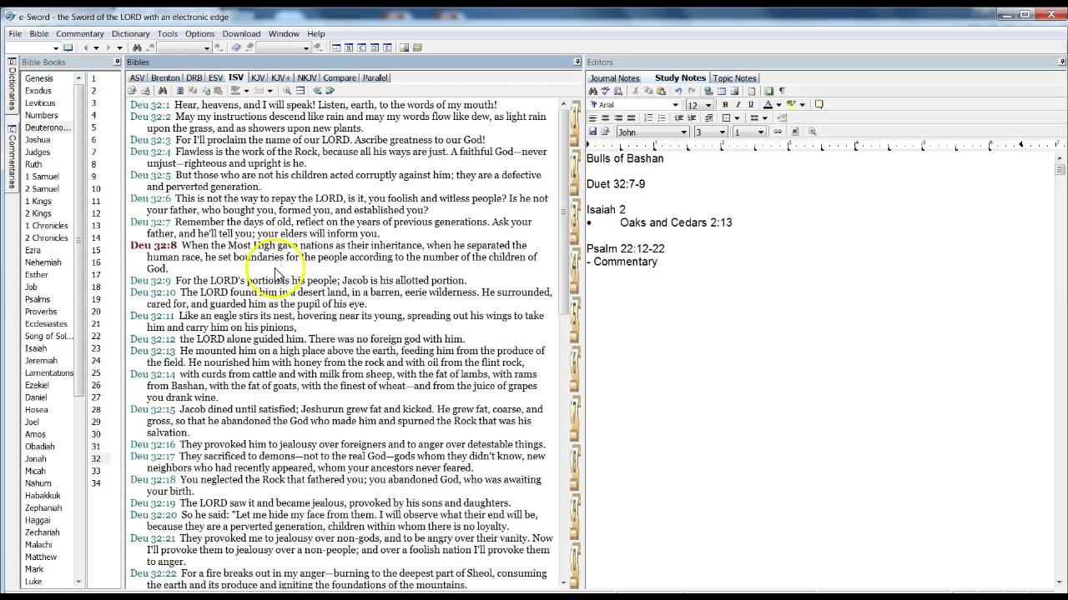Screen dimensions: 1068x600
Task: Open highlight color dropdown arrow
Action: [803, 105]
